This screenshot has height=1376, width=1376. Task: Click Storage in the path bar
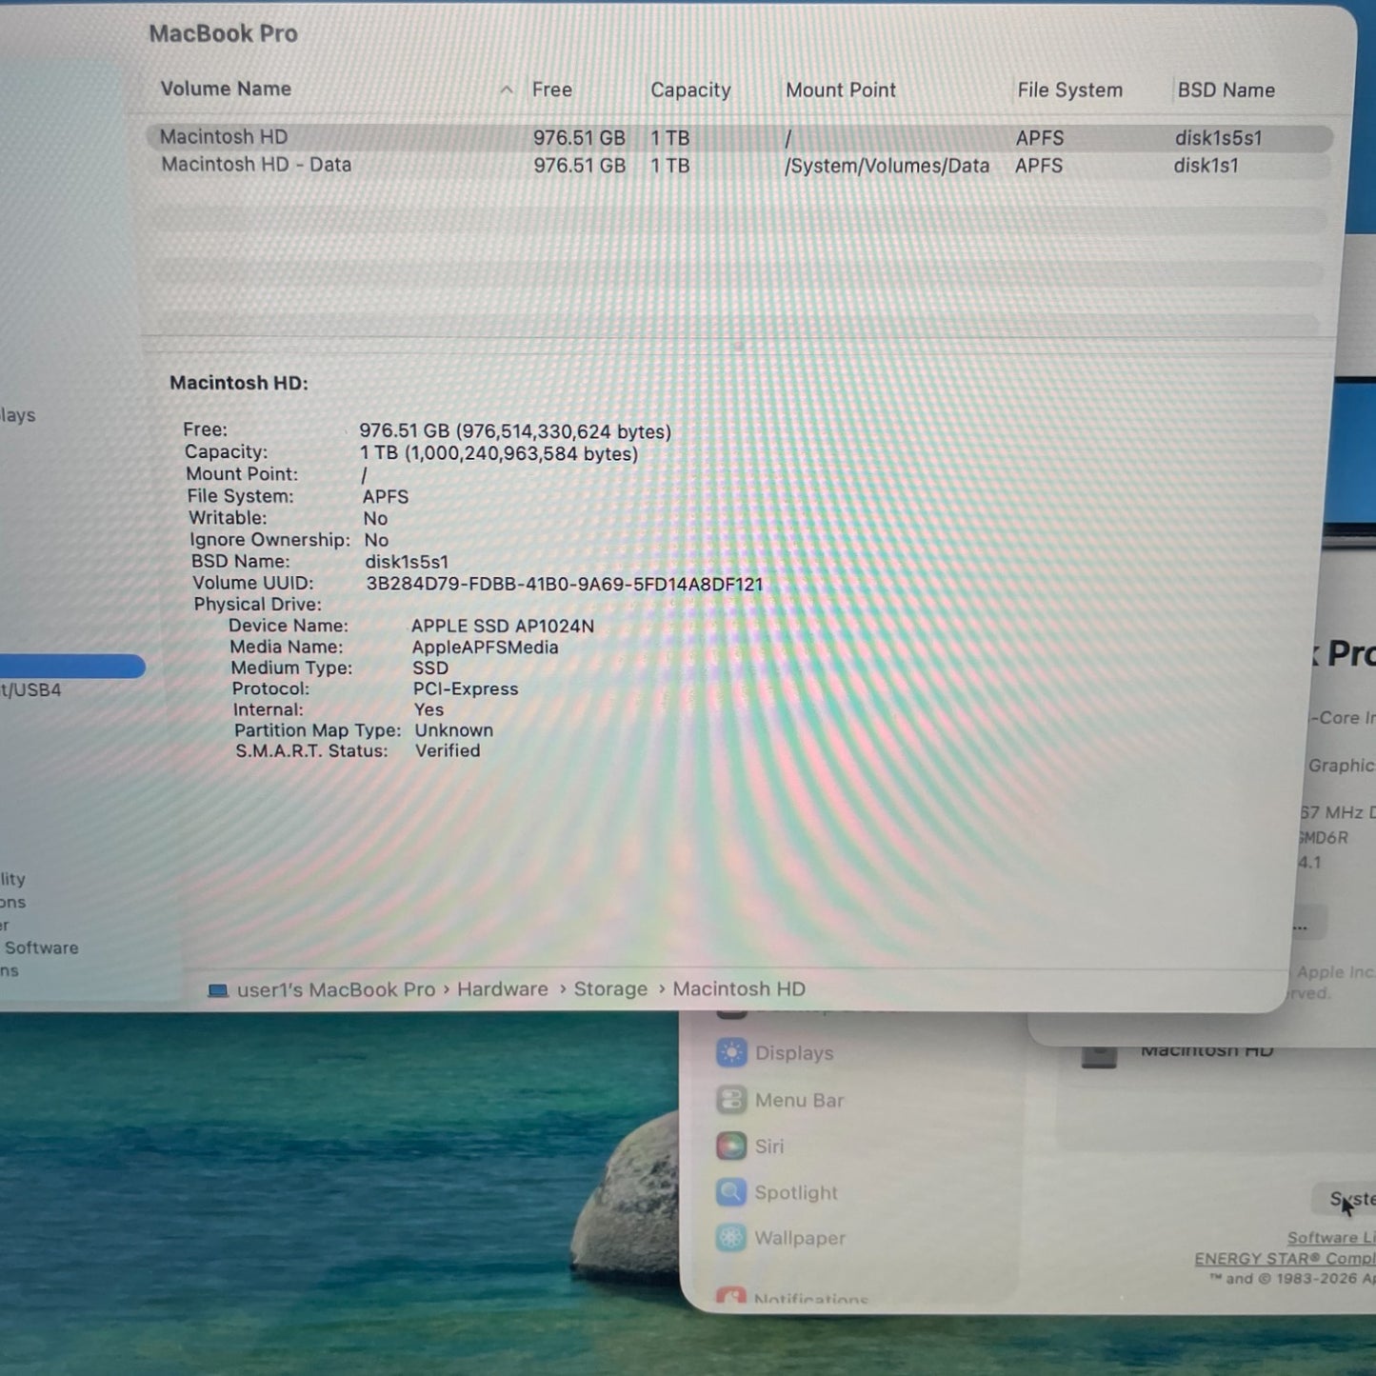coord(610,989)
